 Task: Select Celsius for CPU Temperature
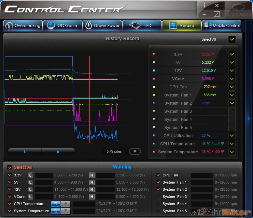click(x=56, y=204)
